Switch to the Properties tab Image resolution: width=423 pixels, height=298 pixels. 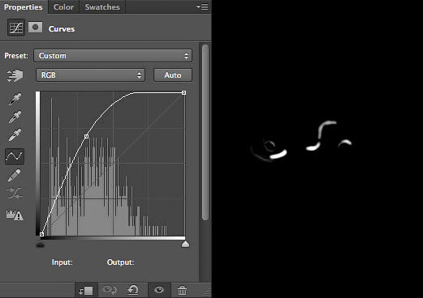(24, 6)
